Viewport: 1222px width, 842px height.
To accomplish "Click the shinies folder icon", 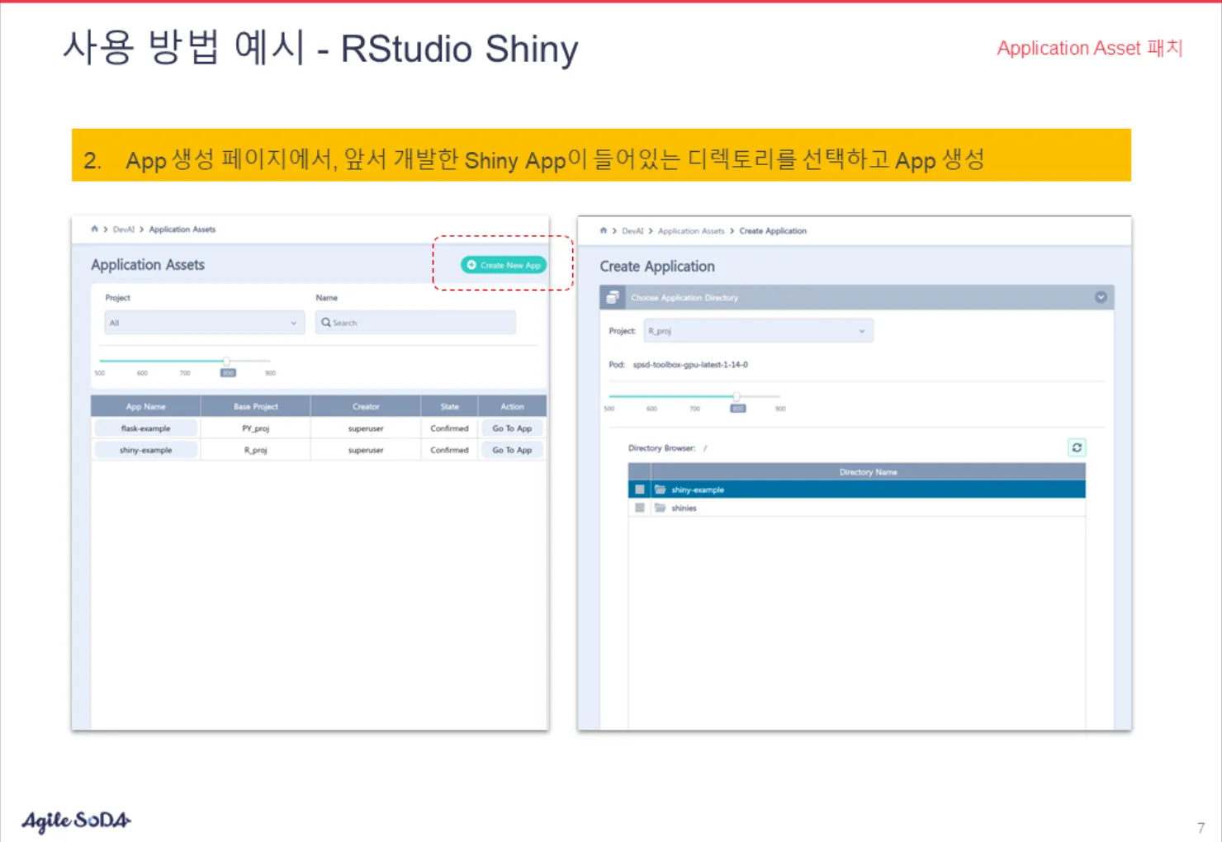I will click(x=661, y=508).
